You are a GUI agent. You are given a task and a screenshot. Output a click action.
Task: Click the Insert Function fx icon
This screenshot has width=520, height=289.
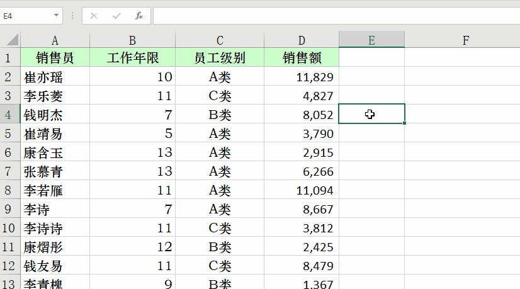pyautogui.click(x=139, y=16)
